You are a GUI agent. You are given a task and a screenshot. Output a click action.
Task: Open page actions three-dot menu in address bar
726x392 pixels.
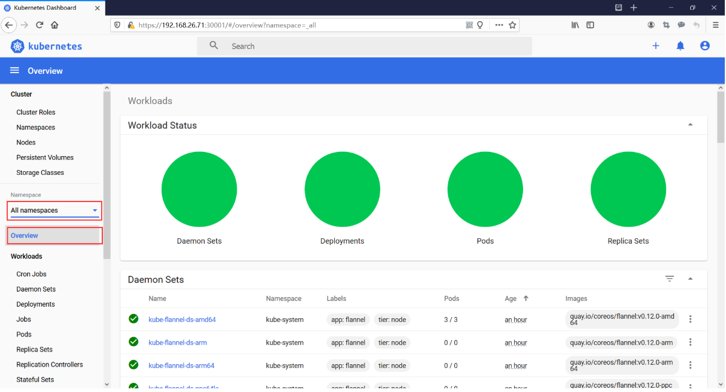pyautogui.click(x=499, y=25)
